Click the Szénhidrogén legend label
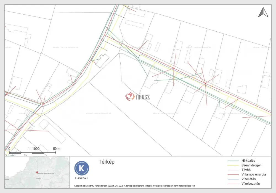Screen dimensions: 276x193 tap(251, 165)
